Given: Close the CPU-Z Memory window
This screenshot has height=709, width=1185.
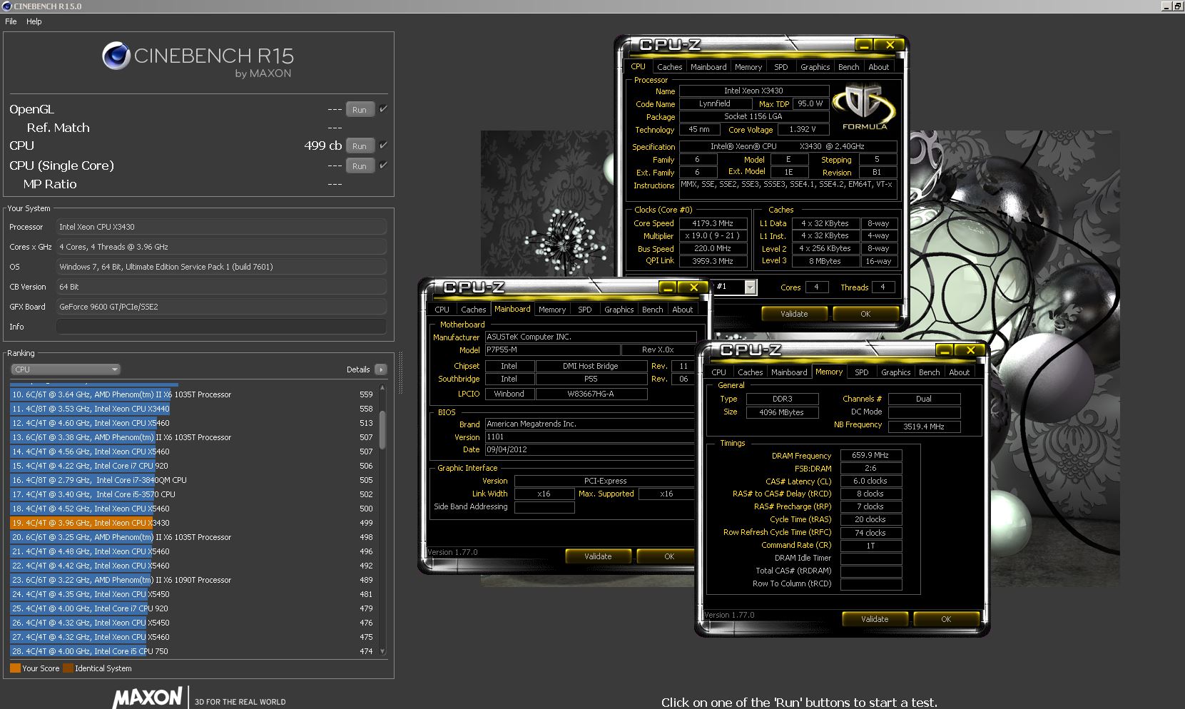Looking at the screenshot, I should [x=970, y=350].
